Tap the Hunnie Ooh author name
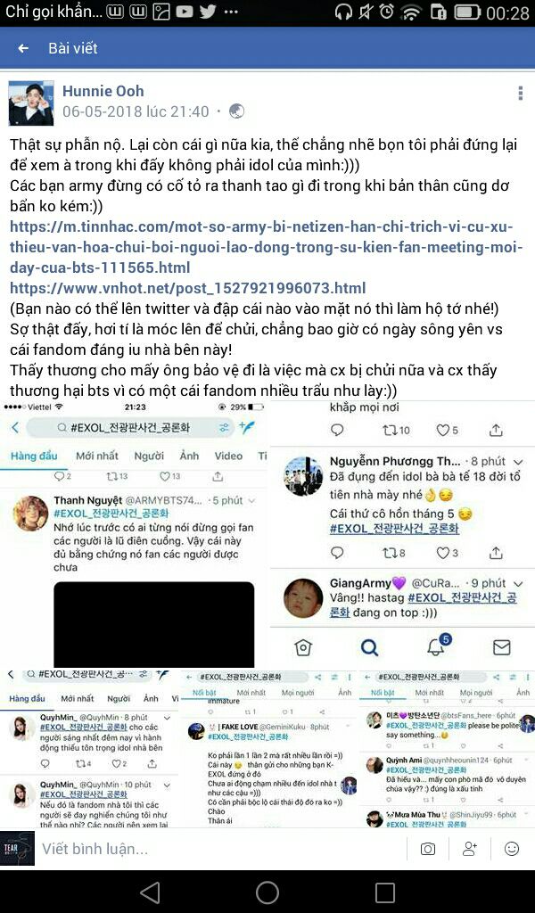Image resolution: width=535 pixels, height=913 pixels. click(103, 91)
